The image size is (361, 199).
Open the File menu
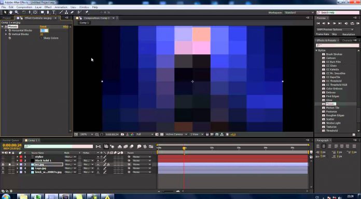tap(4, 7)
